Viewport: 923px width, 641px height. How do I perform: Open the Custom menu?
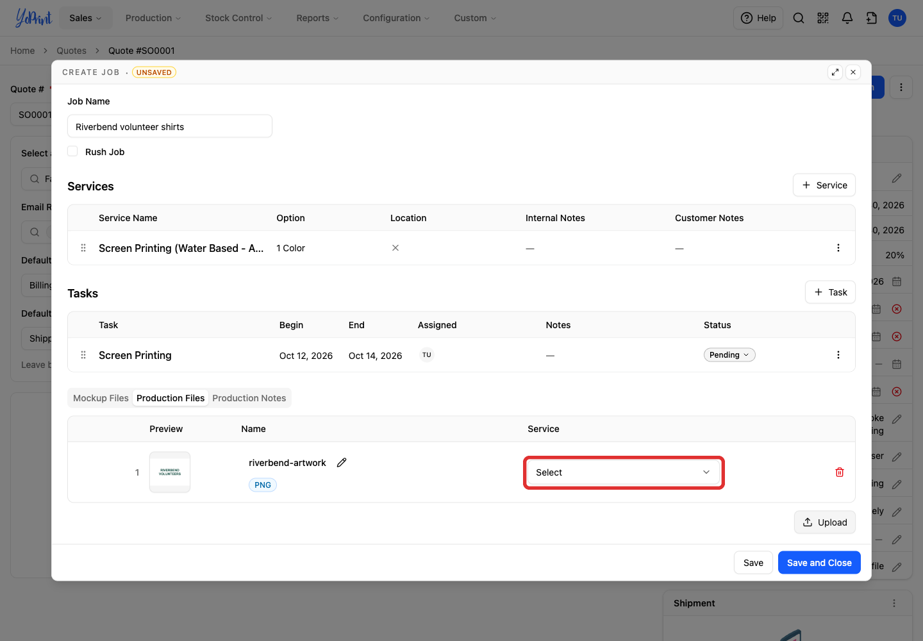(x=475, y=18)
